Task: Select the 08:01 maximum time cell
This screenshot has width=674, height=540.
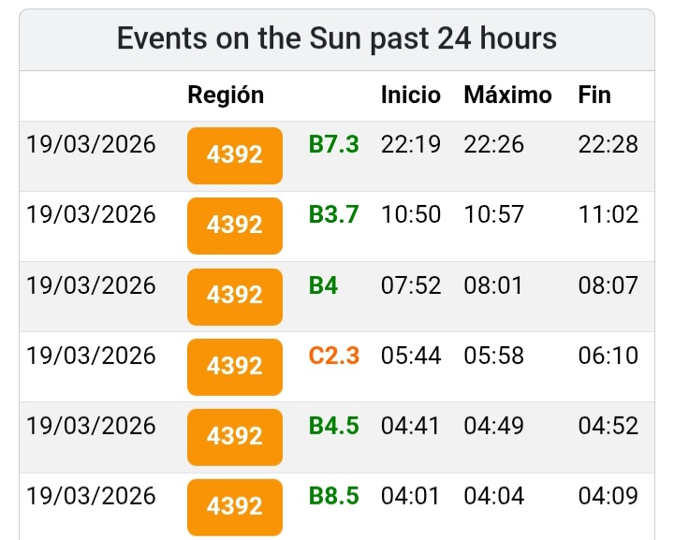Action: 493,285
